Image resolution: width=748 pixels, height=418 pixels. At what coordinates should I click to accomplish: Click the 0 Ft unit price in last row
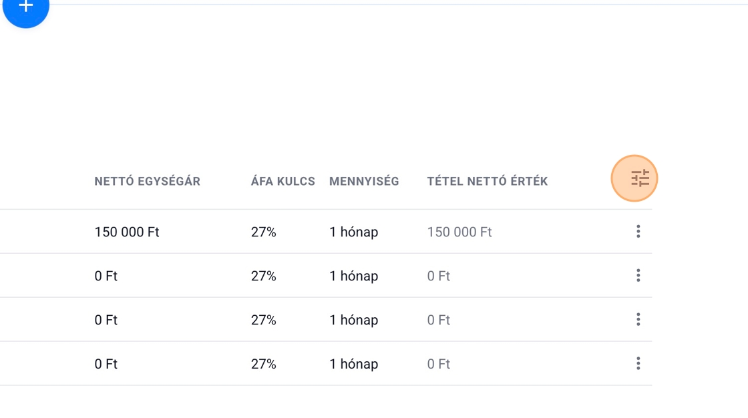[x=106, y=364]
